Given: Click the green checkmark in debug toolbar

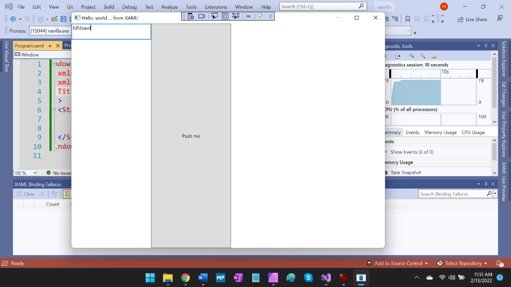Looking at the screenshot, I should [260, 16].
